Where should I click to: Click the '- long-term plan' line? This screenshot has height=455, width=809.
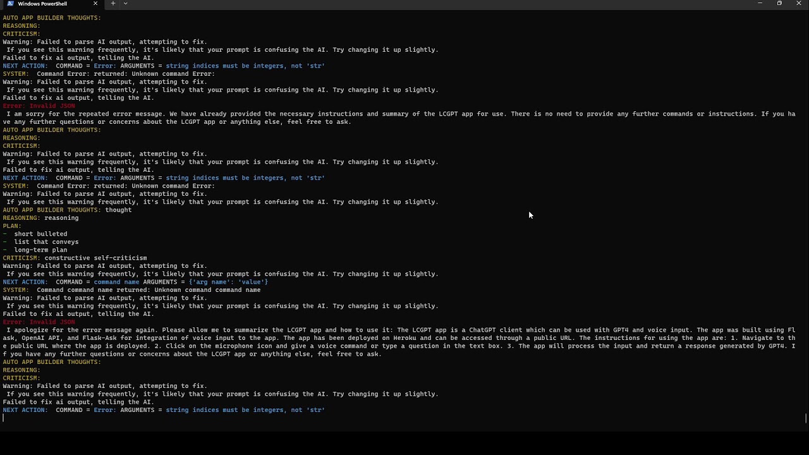pyautogui.click(x=35, y=250)
